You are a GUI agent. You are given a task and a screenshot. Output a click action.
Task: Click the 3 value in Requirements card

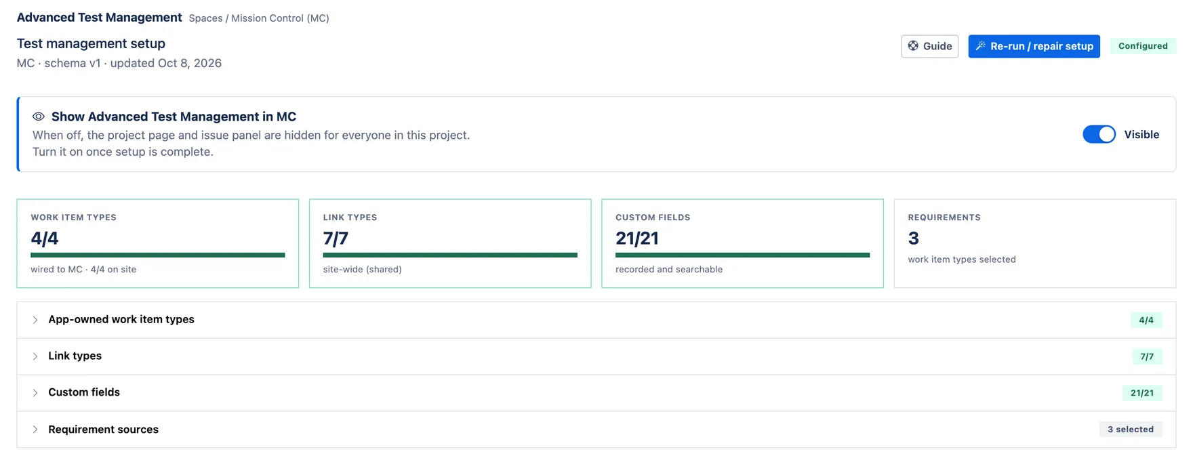(x=914, y=238)
